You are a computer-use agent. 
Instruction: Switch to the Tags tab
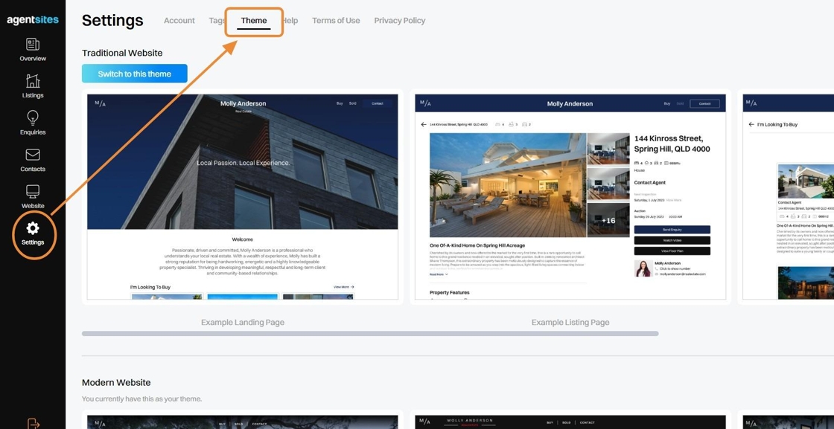217,21
